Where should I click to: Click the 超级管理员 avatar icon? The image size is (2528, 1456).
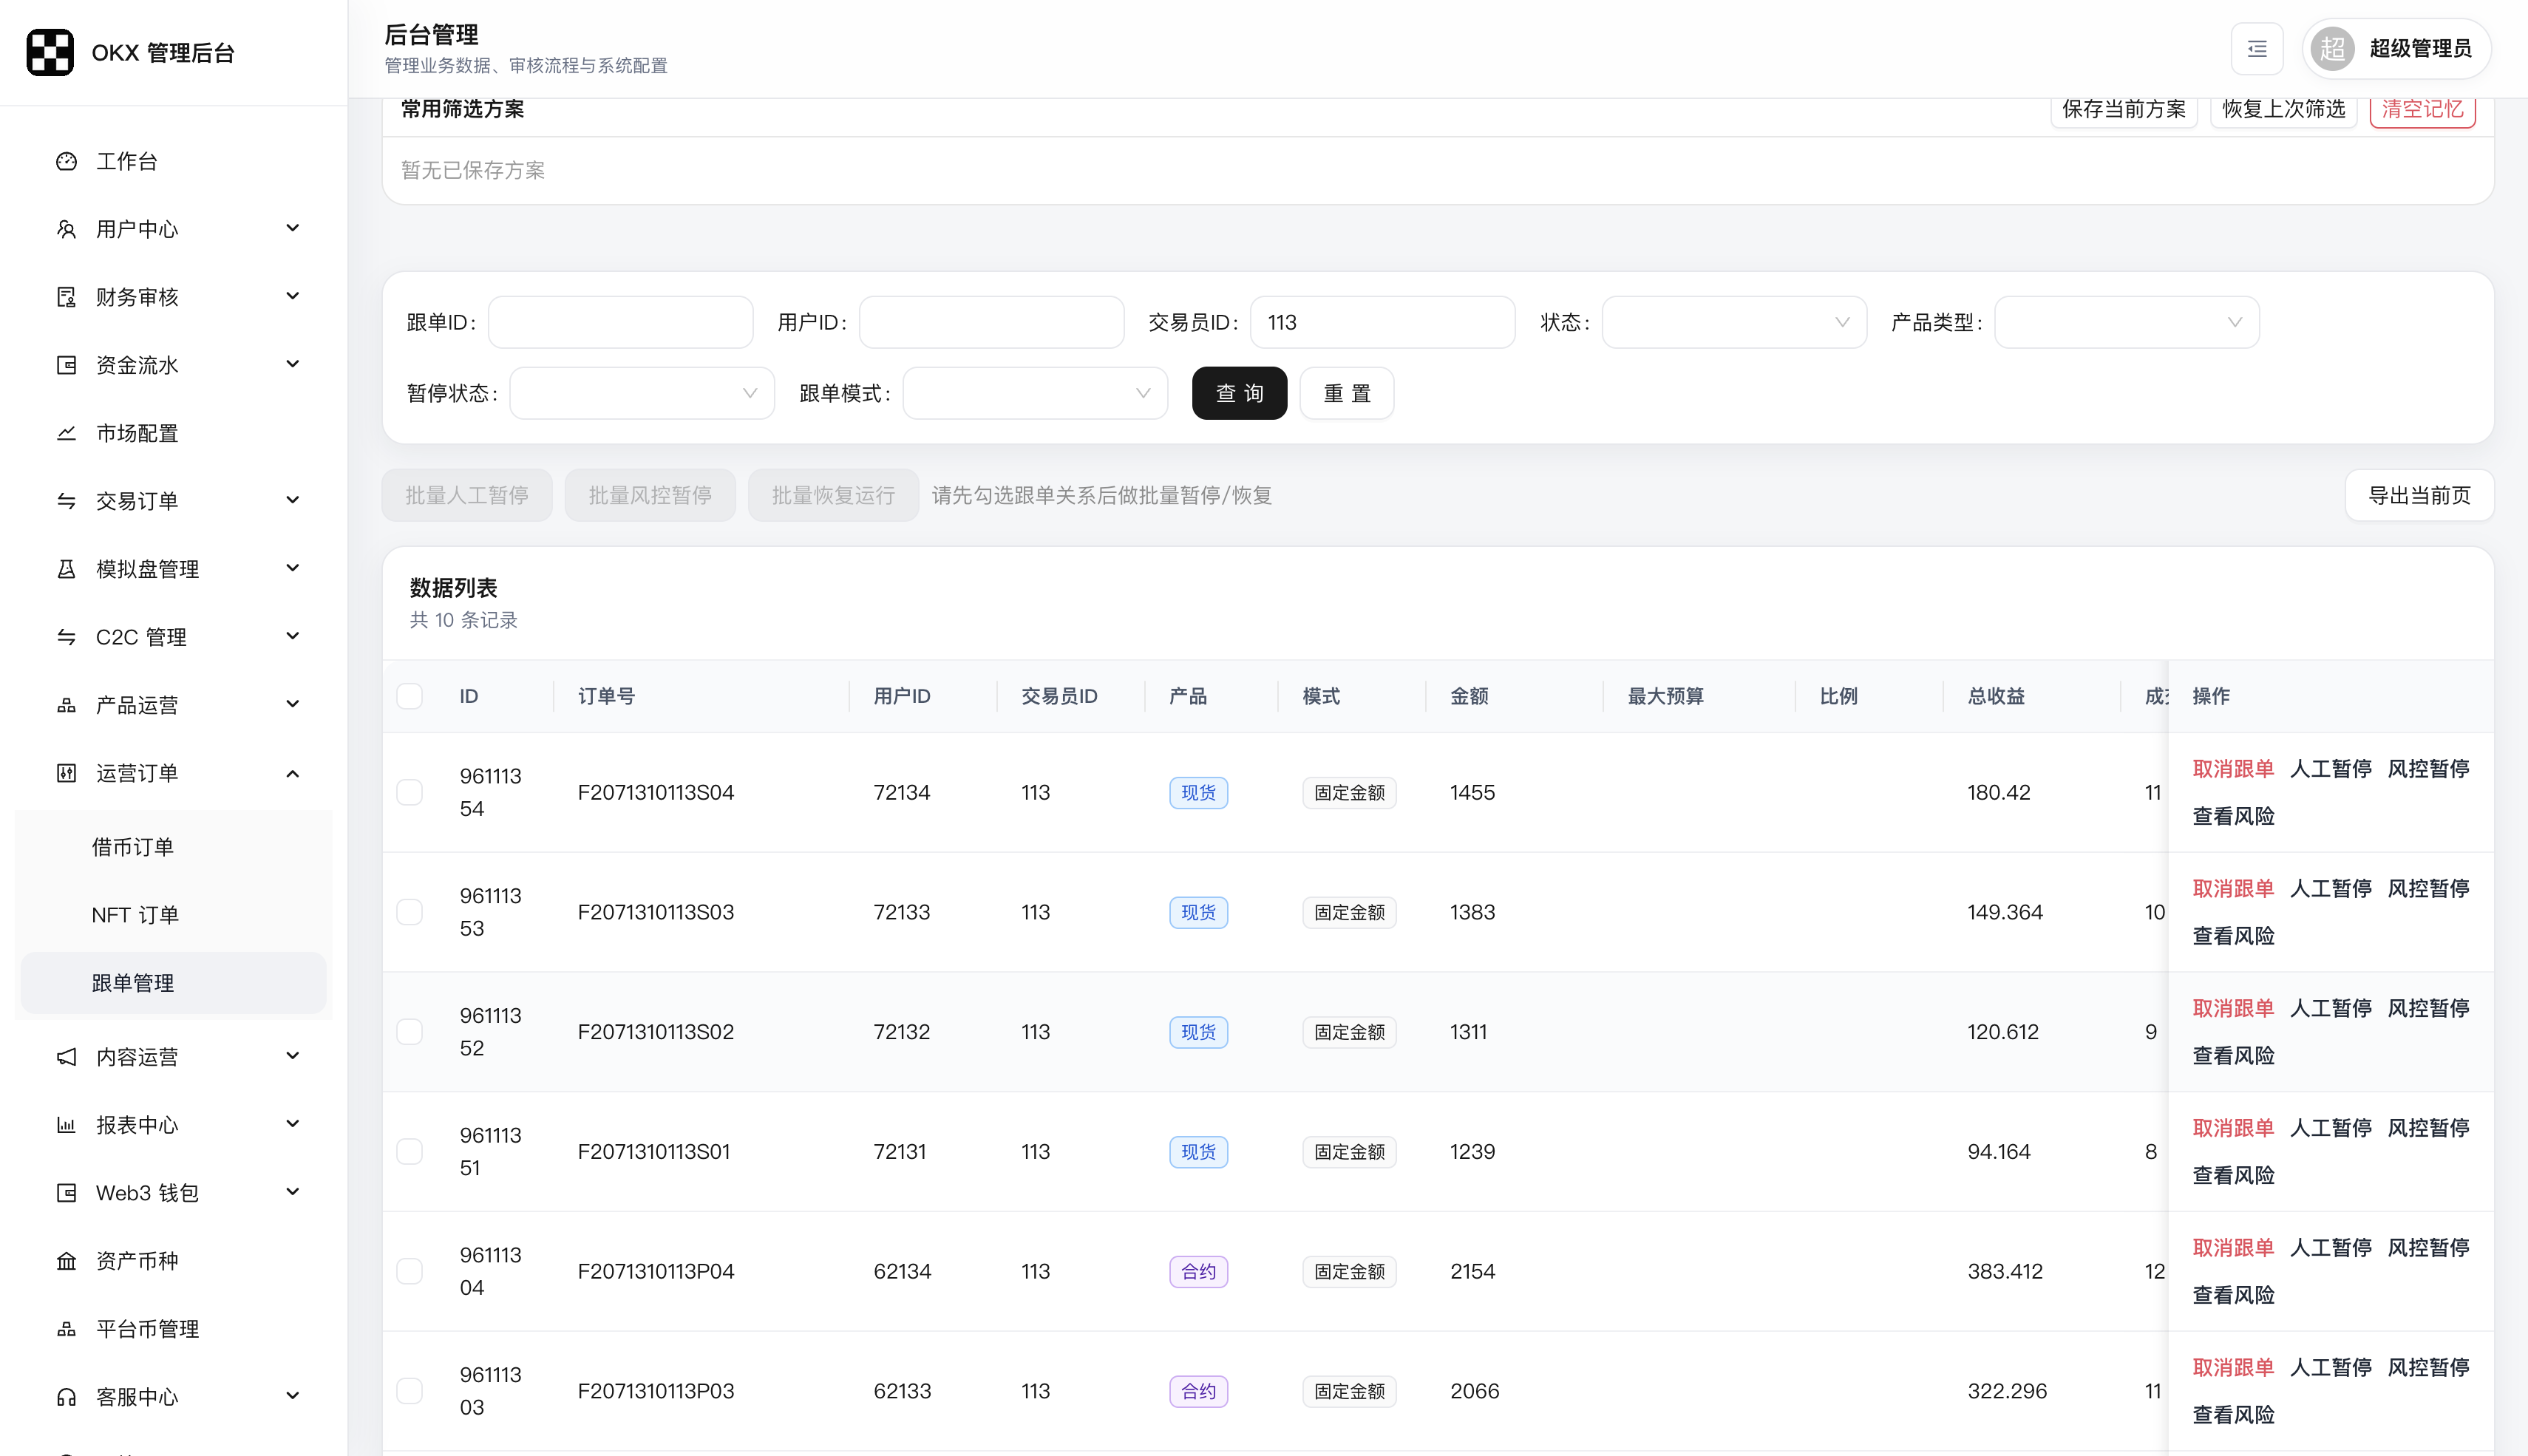[2332, 49]
